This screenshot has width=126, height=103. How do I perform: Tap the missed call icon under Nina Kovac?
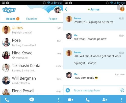[x=14, y=58]
